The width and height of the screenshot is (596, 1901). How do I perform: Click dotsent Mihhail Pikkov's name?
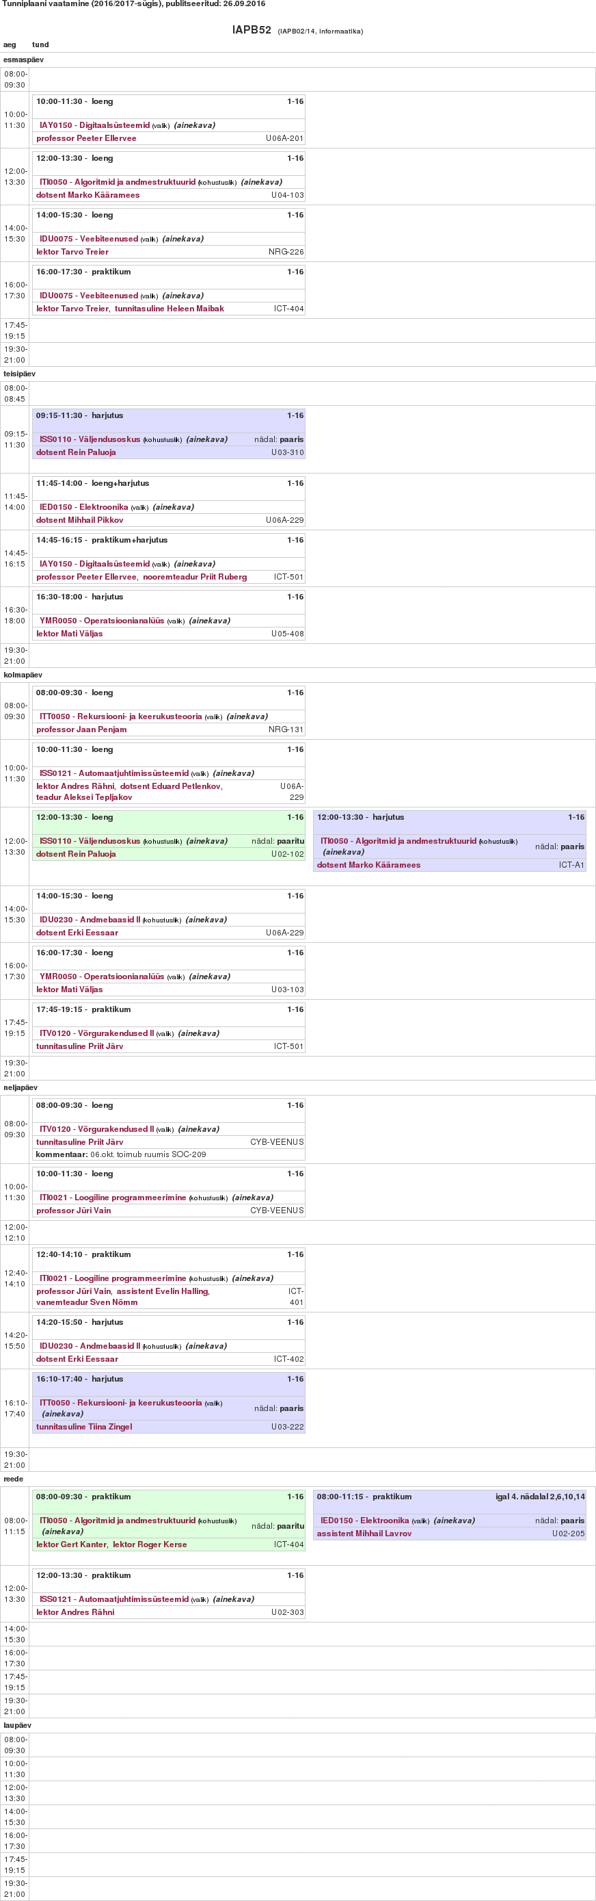[79, 519]
